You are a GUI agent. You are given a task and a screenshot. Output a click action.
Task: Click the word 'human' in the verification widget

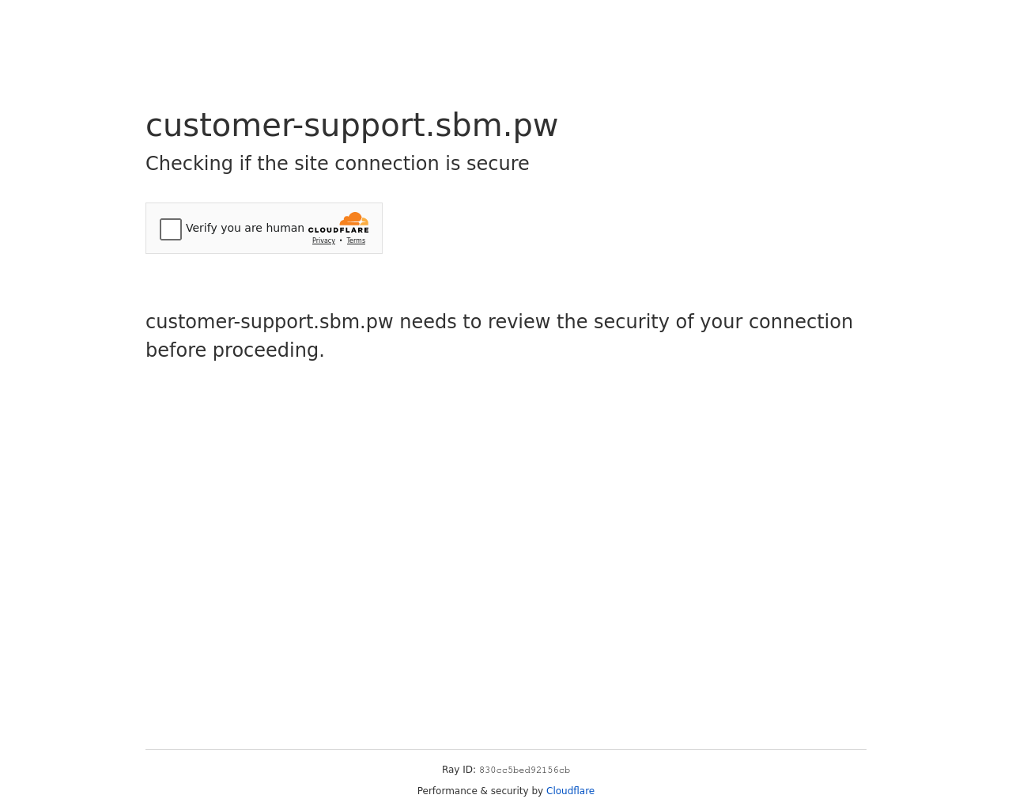[285, 228]
